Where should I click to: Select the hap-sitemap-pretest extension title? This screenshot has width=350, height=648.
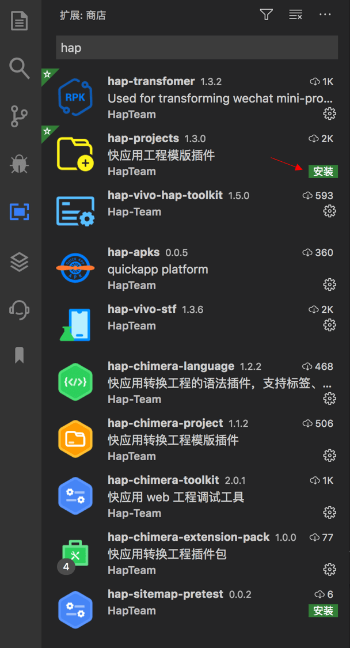tap(165, 594)
